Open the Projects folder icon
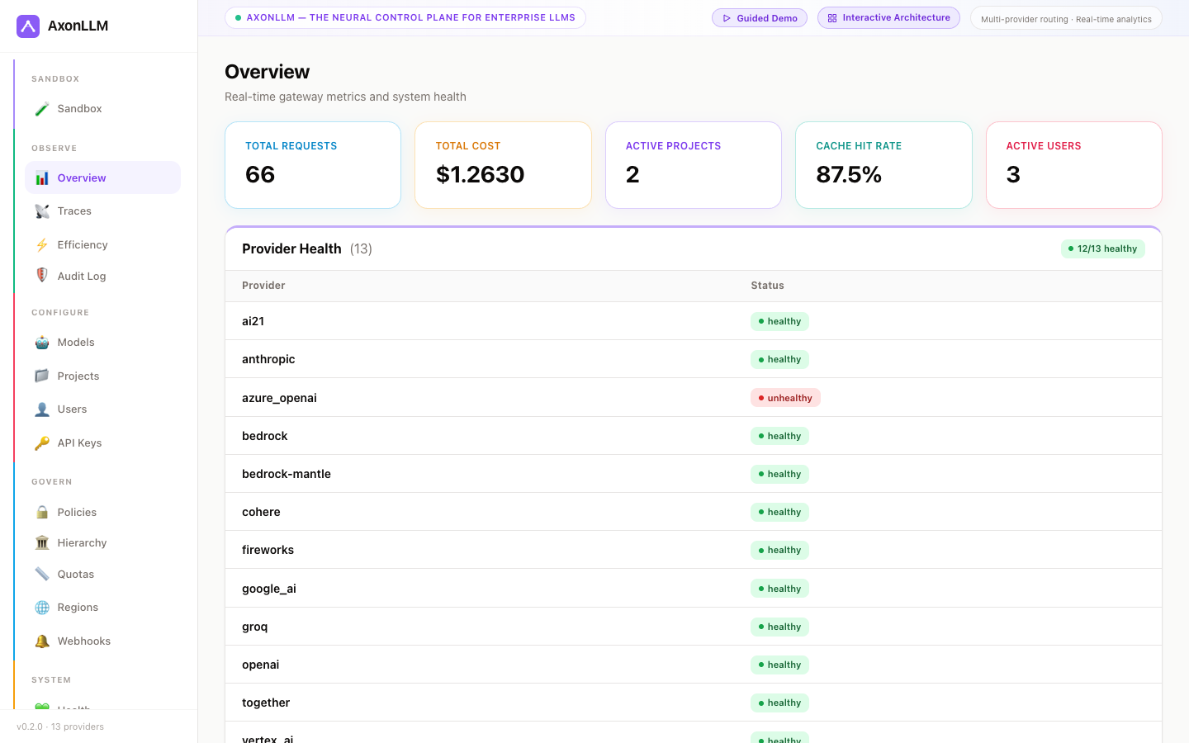1189x743 pixels. [42, 376]
